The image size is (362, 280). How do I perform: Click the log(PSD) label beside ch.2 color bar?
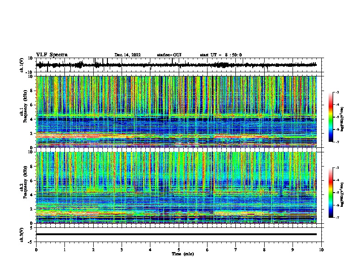[x=342, y=194]
